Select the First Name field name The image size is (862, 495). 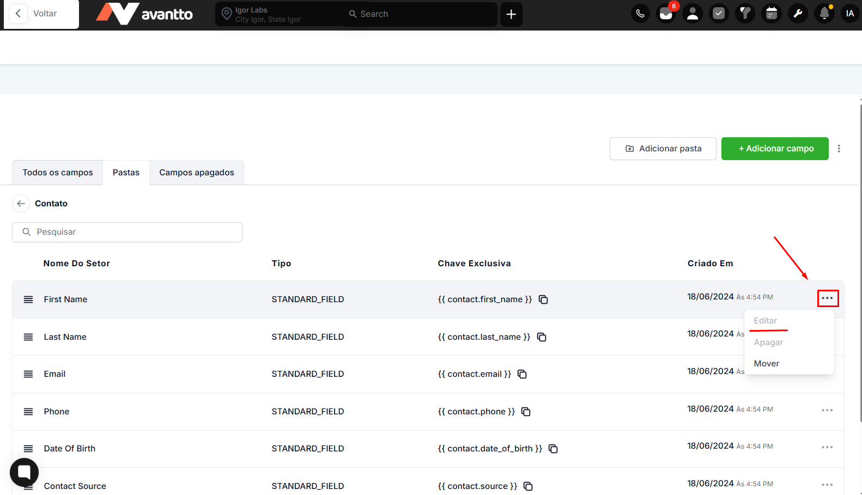pyautogui.click(x=65, y=300)
